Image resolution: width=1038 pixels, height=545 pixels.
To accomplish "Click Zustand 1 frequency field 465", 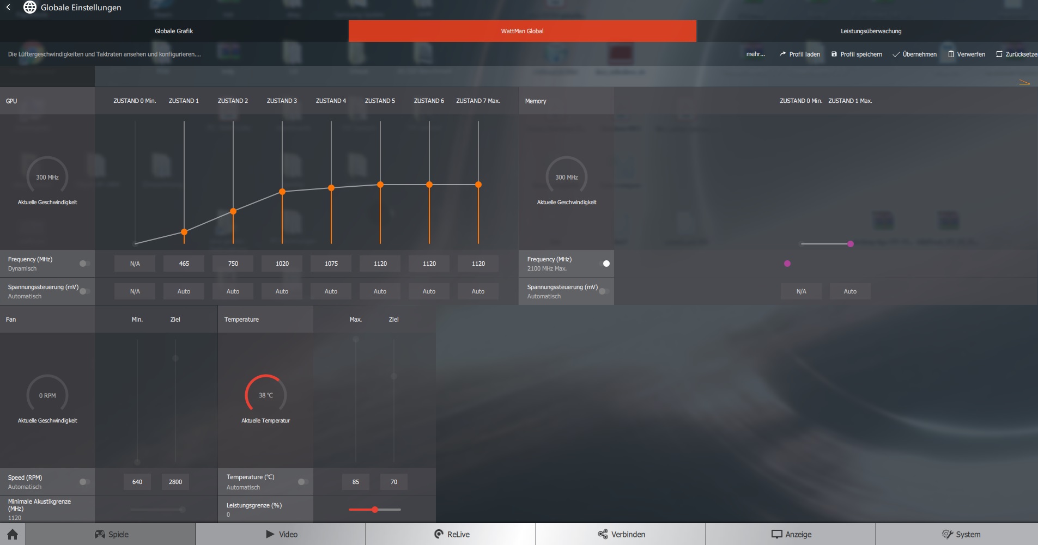I will click(x=184, y=264).
